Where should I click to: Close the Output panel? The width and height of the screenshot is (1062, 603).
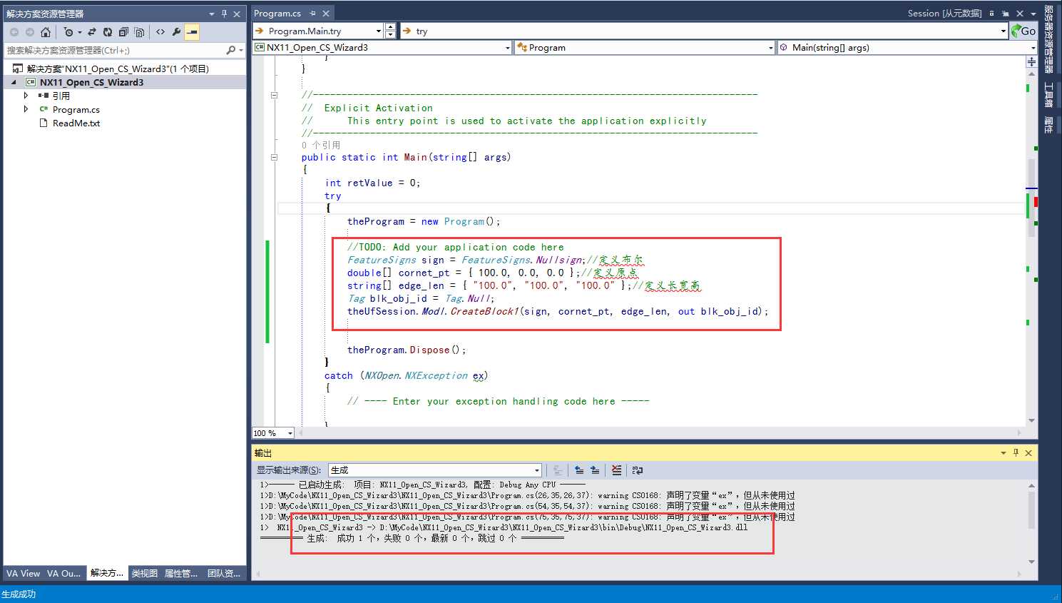[x=1028, y=453]
